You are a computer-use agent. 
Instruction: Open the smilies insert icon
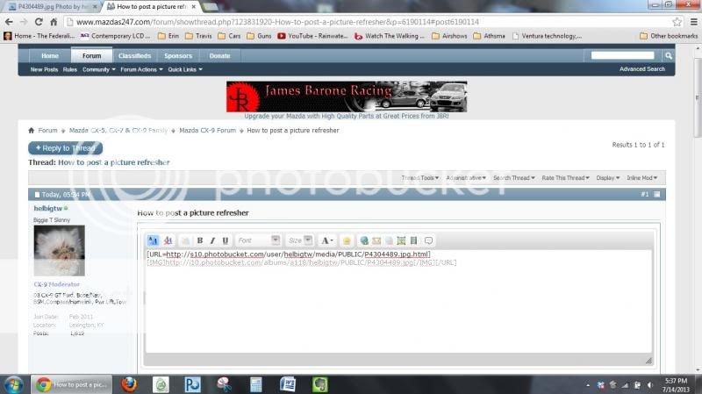(x=347, y=240)
